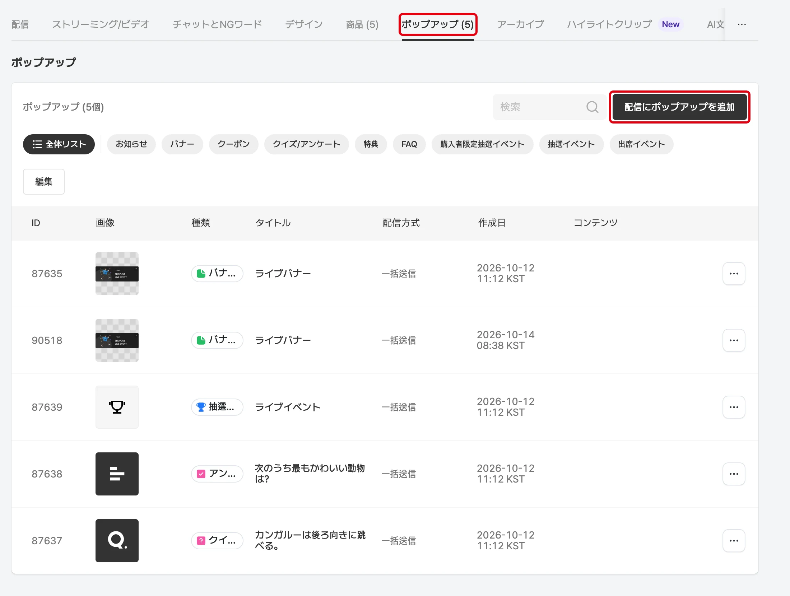Screen dimensions: 790x596
Task: Switch to the 配信 tab
Action: [20, 24]
